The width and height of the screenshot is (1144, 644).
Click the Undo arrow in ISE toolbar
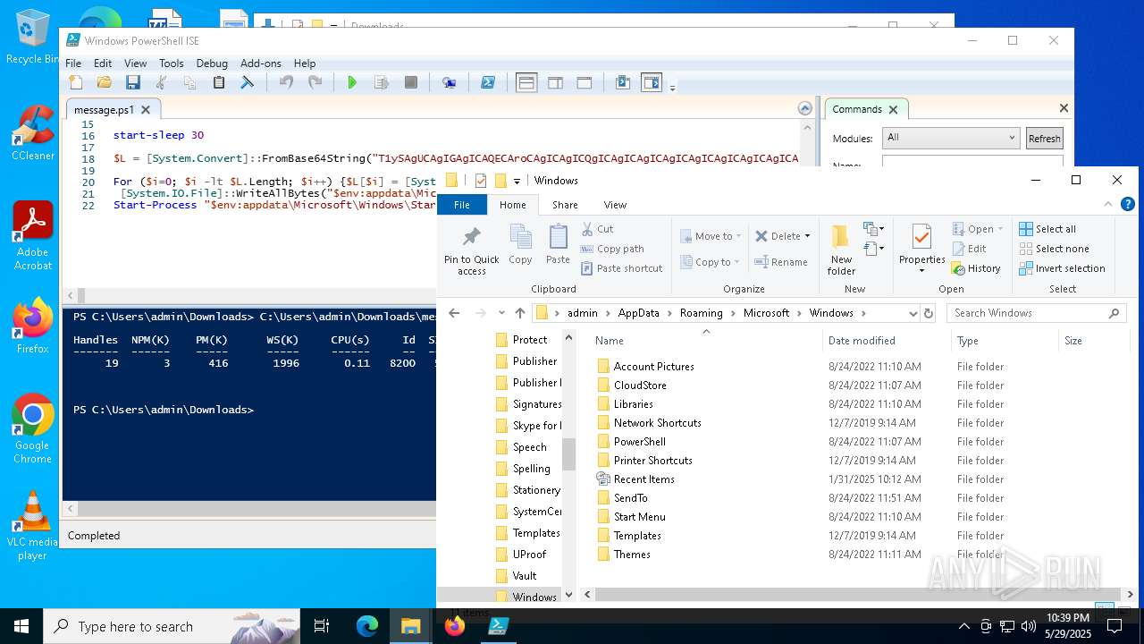click(x=286, y=82)
